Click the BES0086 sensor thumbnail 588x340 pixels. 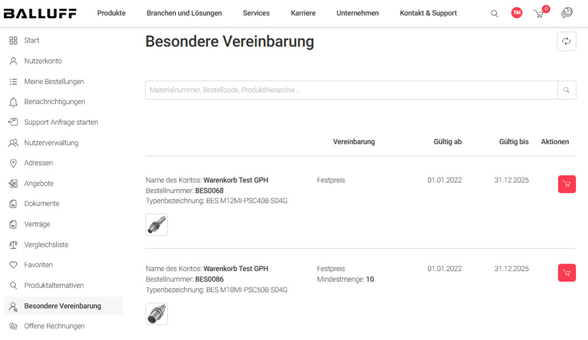click(157, 314)
